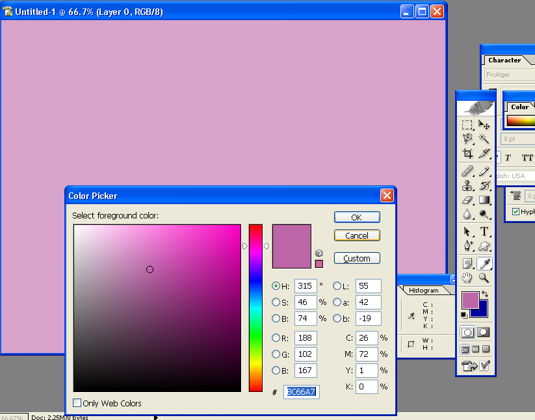This screenshot has height=420, width=535.
Task: Choose the Type tool
Action: (484, 231)
